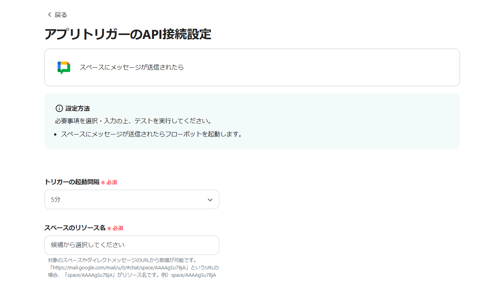Go back using the 戻る link
Image resolution: width=486 pixels, height=281 pixels.
[x=57, y=15]
